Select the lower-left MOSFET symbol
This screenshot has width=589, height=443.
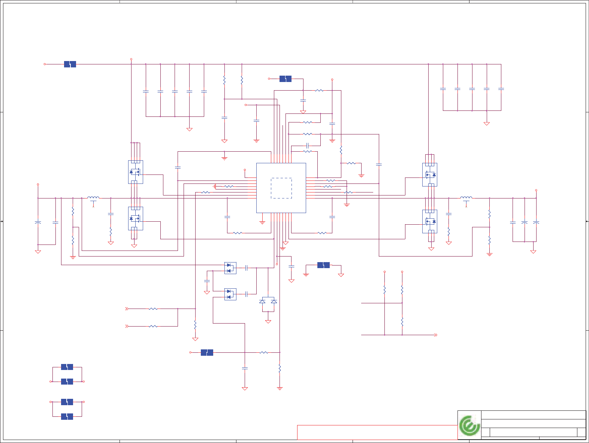[x=135, y=219]
